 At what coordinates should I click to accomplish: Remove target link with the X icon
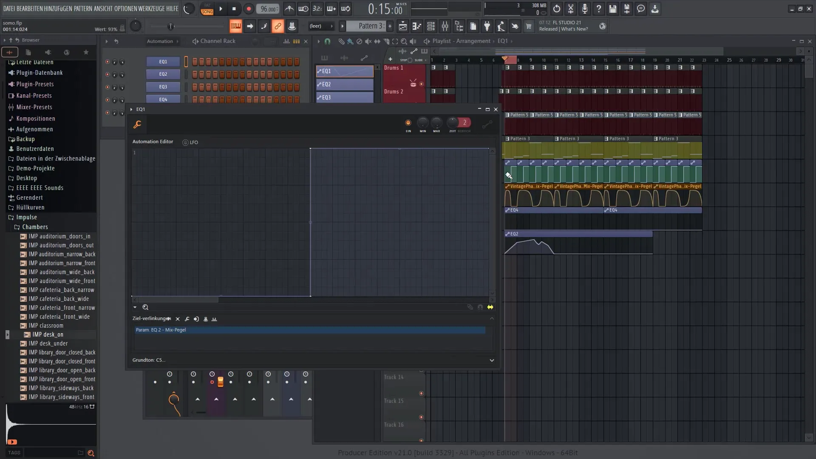pos(178,319)
